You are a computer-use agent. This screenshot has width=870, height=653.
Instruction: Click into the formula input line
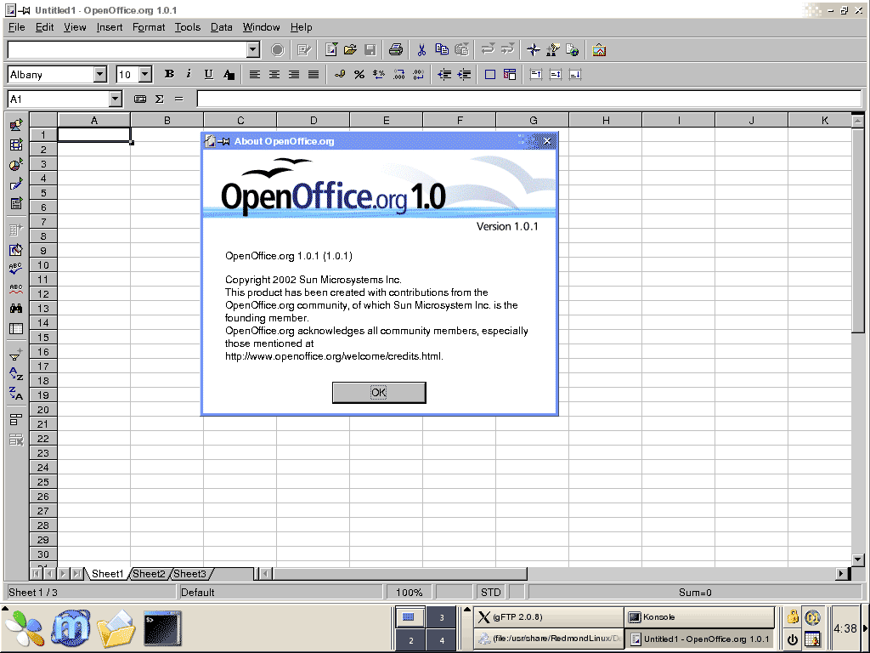529,99
